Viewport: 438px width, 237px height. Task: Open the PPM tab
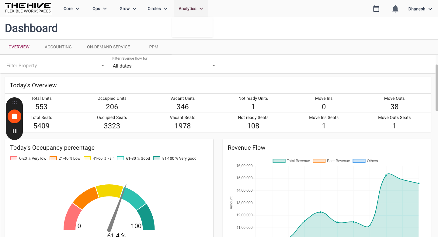click(154, 47)
